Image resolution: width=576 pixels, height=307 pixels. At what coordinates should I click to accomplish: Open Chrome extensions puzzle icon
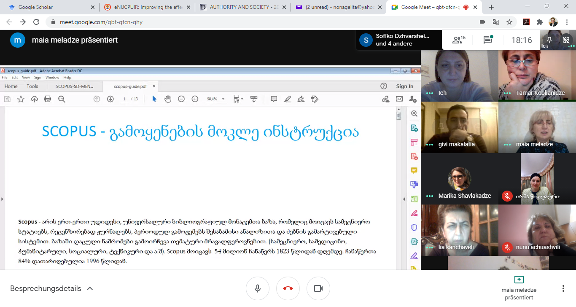pyautogui.click(x=539, y=22)
